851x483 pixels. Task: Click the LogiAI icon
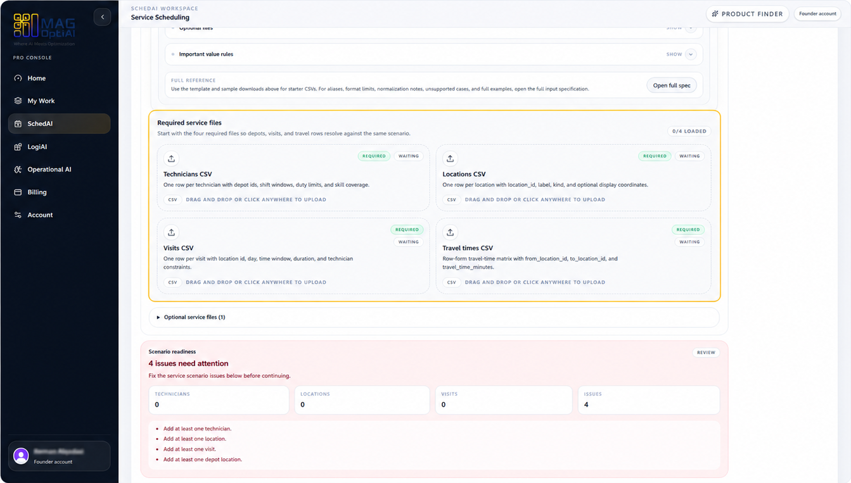18,147
